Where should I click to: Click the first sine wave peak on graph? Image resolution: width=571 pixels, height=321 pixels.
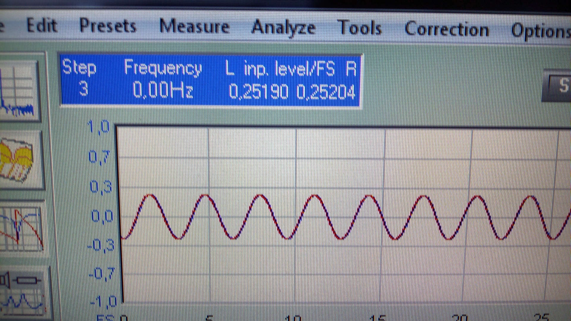[x=150, y=195]
